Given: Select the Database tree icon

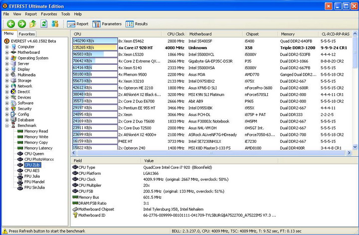Looking at the screenshot, I should point(13,120).
